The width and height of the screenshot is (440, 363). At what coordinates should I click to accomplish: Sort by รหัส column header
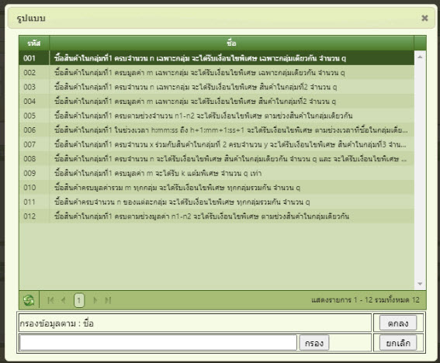34,43
